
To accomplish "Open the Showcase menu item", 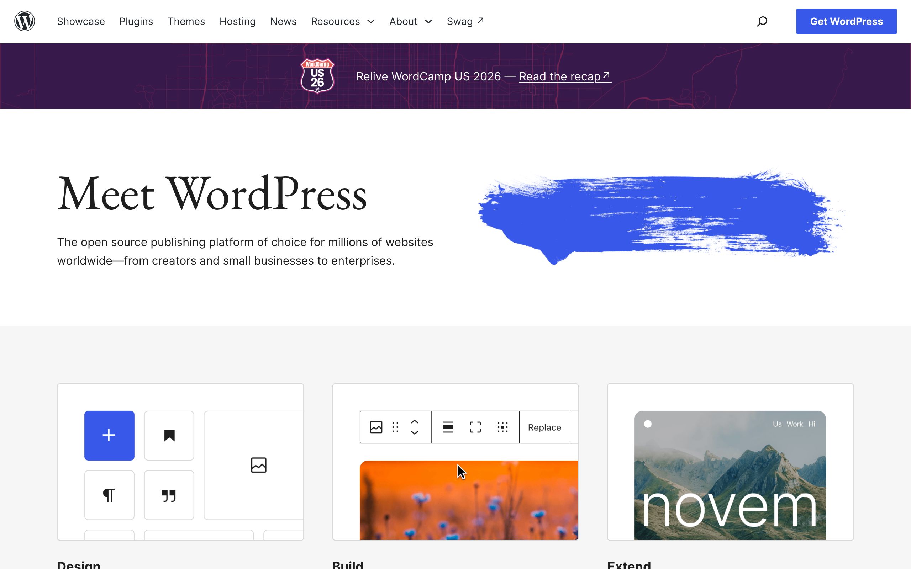I will click(81, 21).
